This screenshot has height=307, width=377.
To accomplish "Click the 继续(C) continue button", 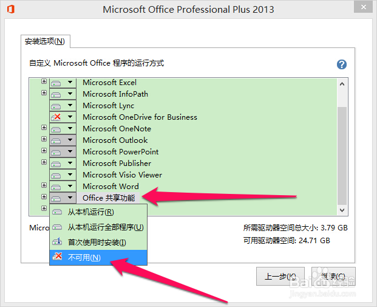I will coord(333,276).
